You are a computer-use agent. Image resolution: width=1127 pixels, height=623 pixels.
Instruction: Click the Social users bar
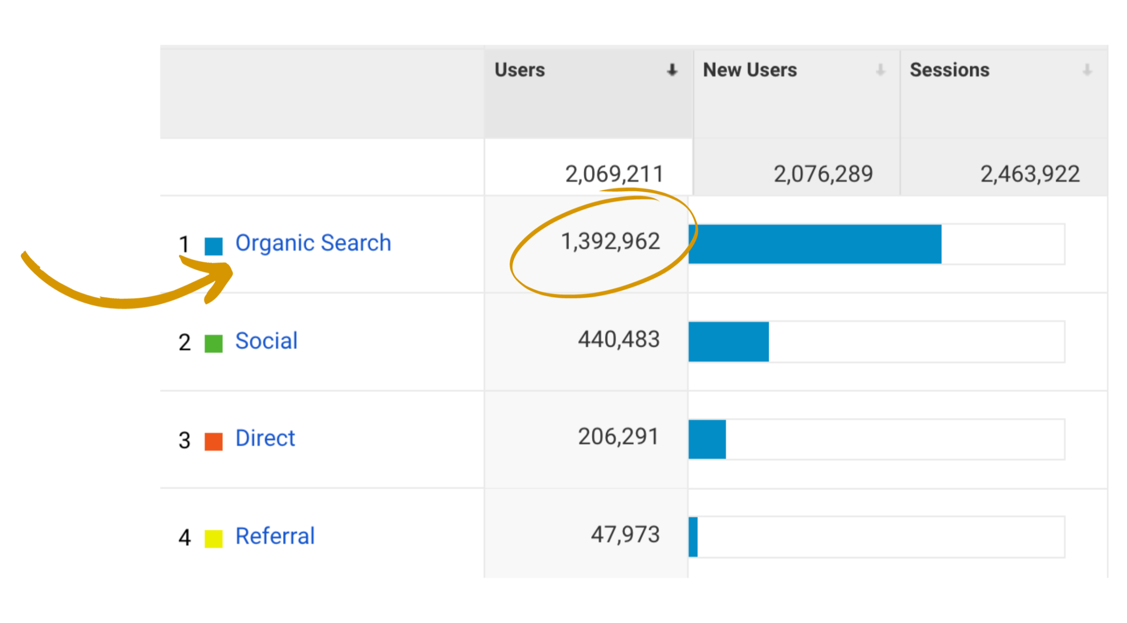tap(729, 342)
